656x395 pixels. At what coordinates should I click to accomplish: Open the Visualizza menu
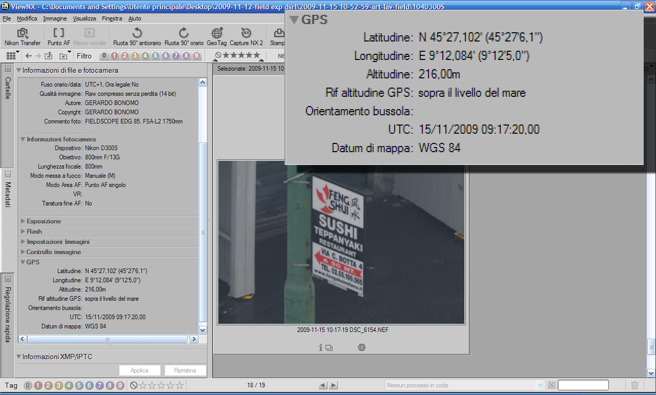[84, 18]
